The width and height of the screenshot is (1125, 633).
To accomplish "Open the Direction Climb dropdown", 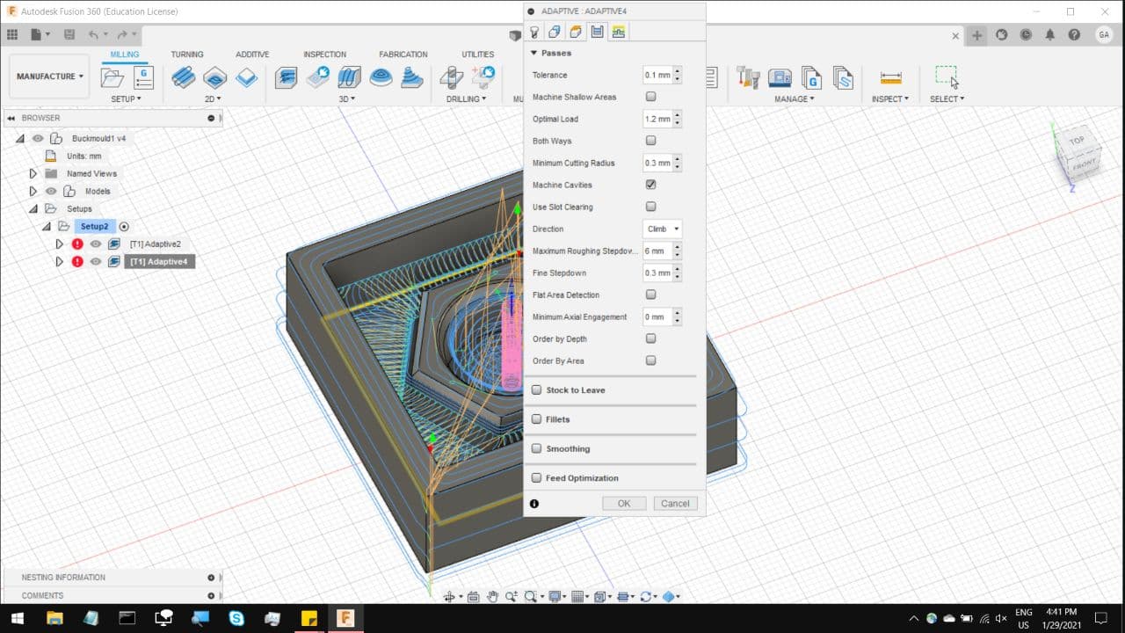I will coord(663,229).
